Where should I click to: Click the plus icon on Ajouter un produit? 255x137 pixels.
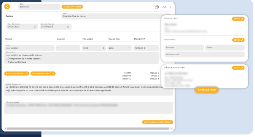pyautogui.click(x=27, y=73)
